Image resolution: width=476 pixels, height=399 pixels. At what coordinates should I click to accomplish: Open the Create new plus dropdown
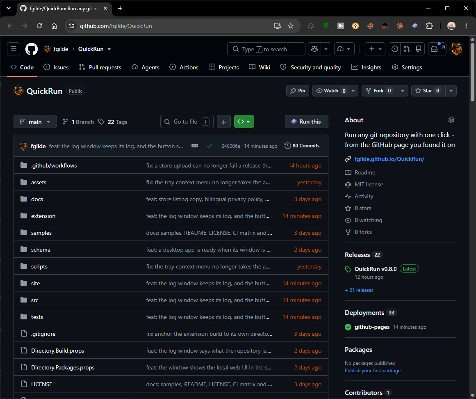(375, 49)
